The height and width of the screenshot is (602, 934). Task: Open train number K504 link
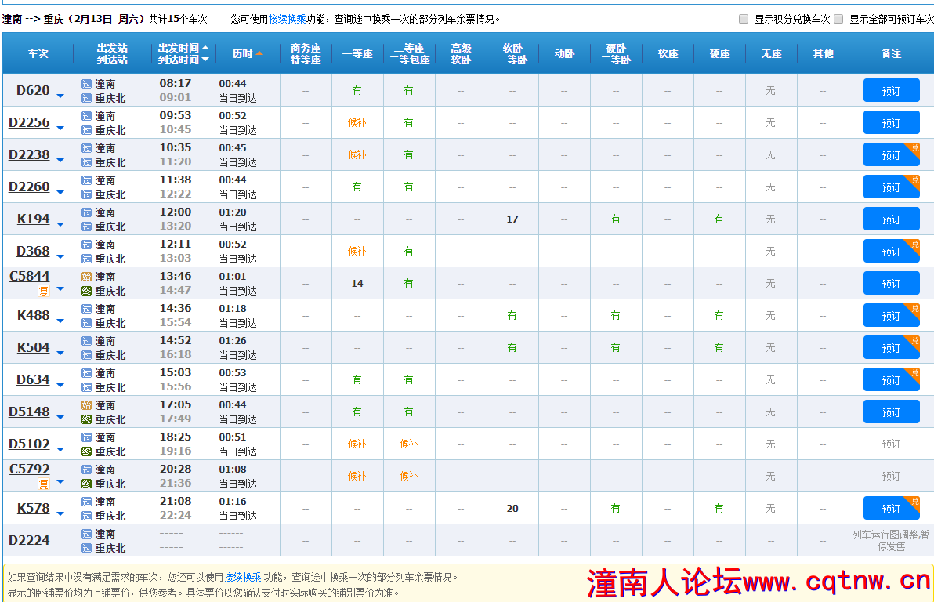tap(34, 348)
